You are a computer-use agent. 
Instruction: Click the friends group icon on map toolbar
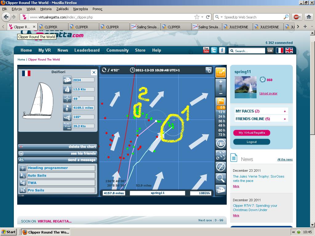coord(221,143)
